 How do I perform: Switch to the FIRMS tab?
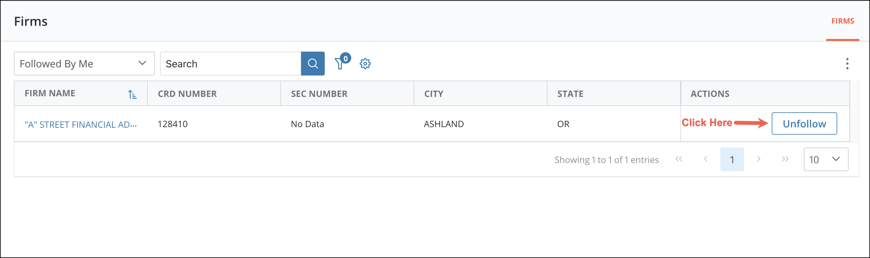point(842,21)
